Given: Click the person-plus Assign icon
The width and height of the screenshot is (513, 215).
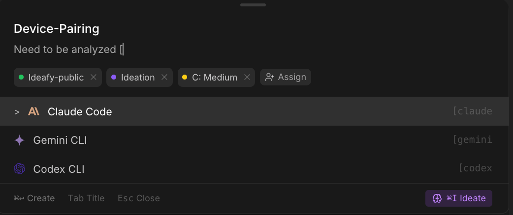Looking at the screenshot, I should pos(269,77).
